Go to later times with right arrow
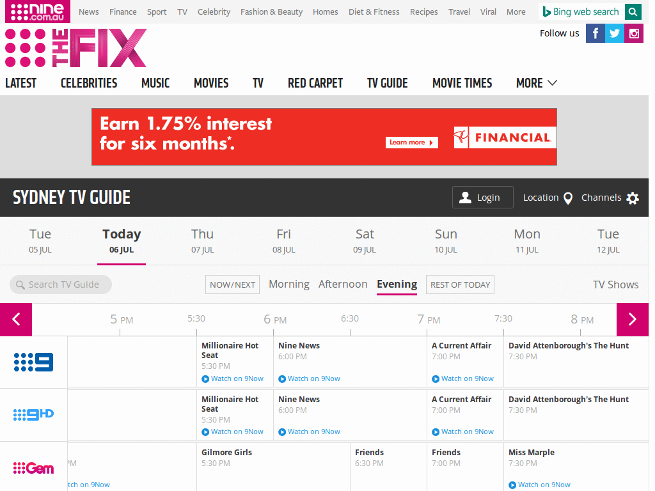 click(633, 320)
